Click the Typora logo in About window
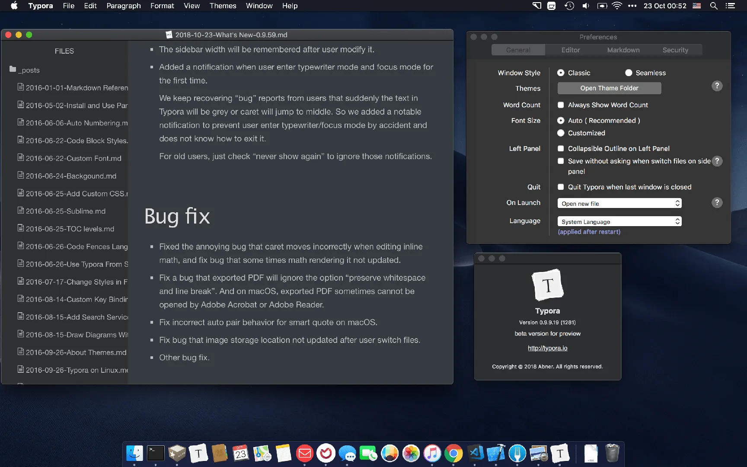This screenshot has height=467, width=747. (x=547, y=285)
